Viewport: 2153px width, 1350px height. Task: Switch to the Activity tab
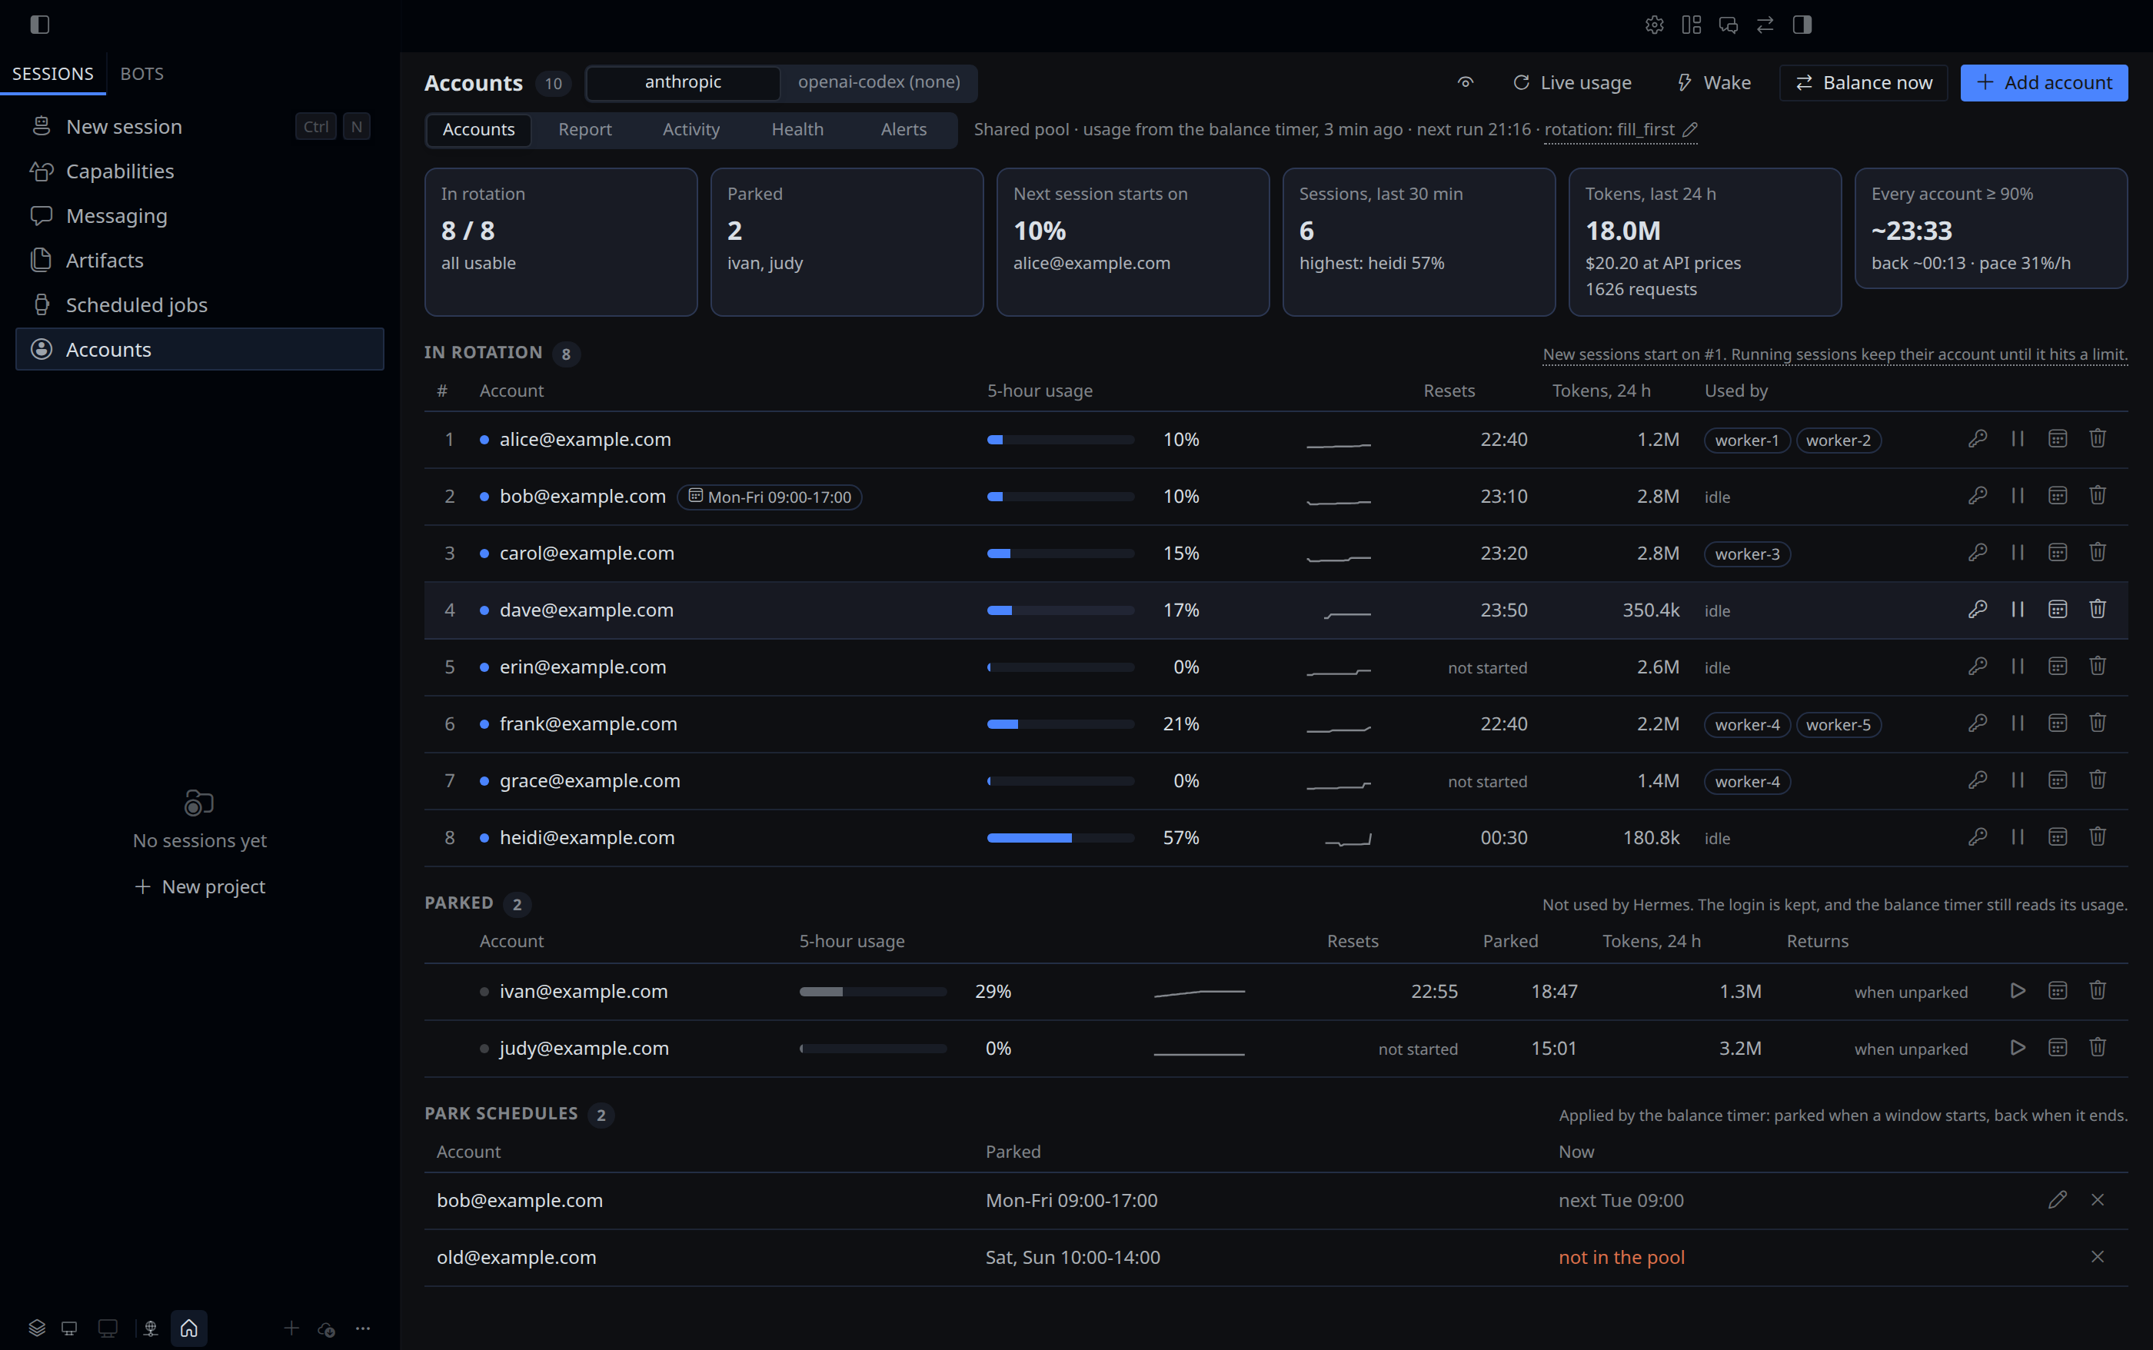690,129
